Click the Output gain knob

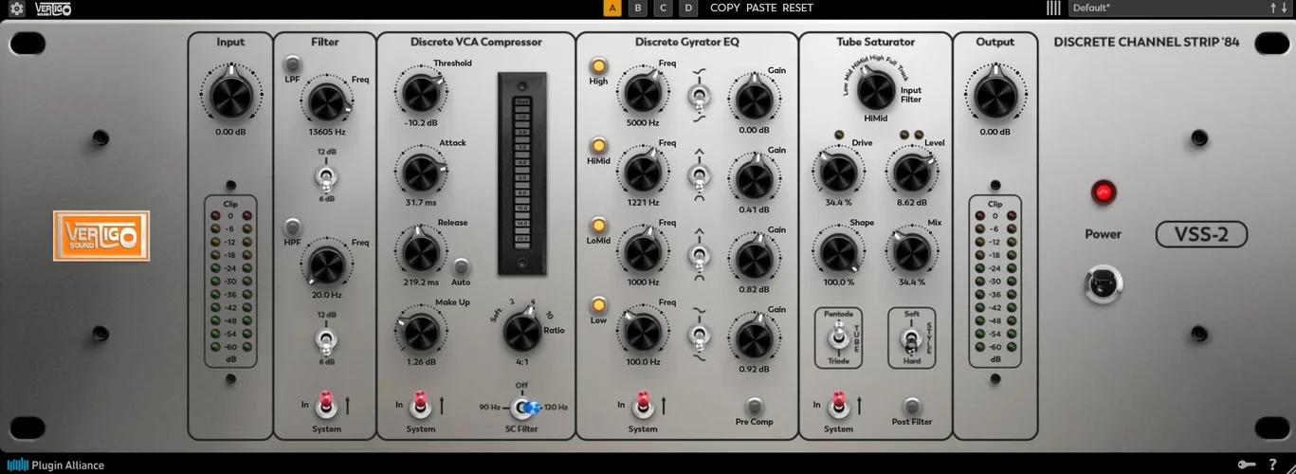pyautogui.click(x=995, y=96)
